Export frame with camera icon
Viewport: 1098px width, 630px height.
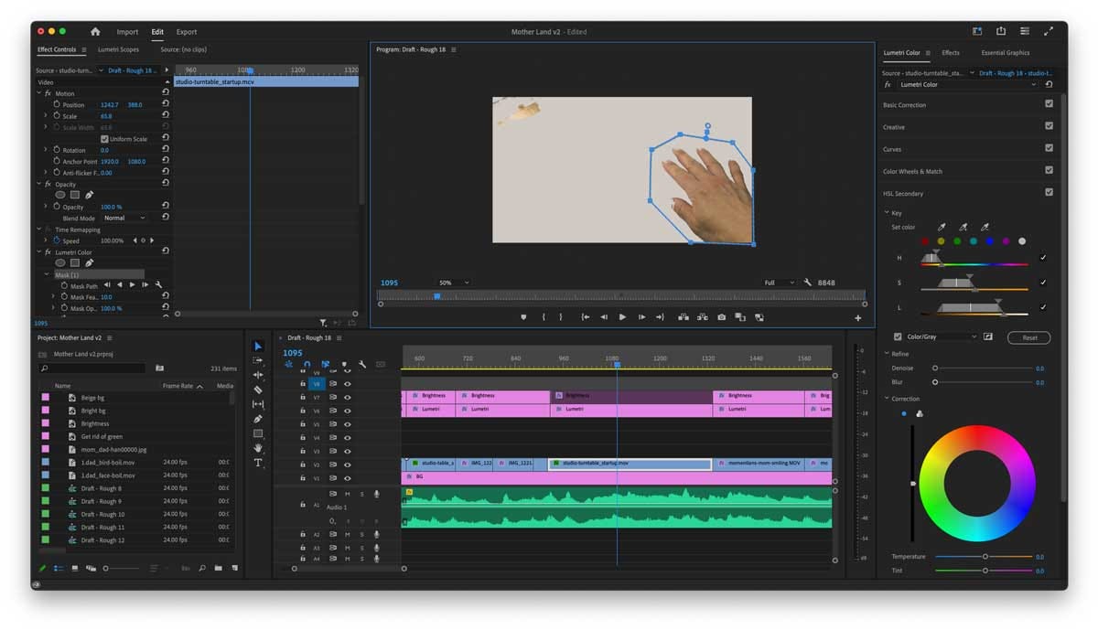coord(722,317)
